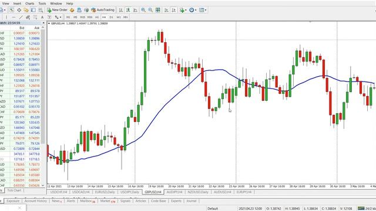
Task: Switch chart to line chart type
Action: coord(135,10)
